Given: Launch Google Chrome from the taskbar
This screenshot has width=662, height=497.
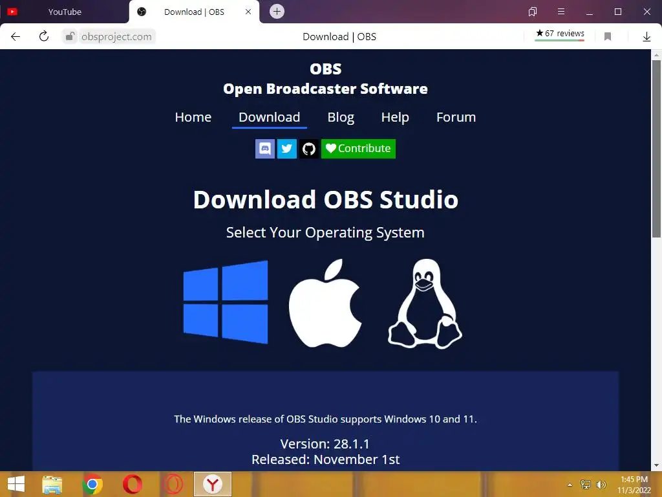Looking at the screenshot, I should point(92,484).
